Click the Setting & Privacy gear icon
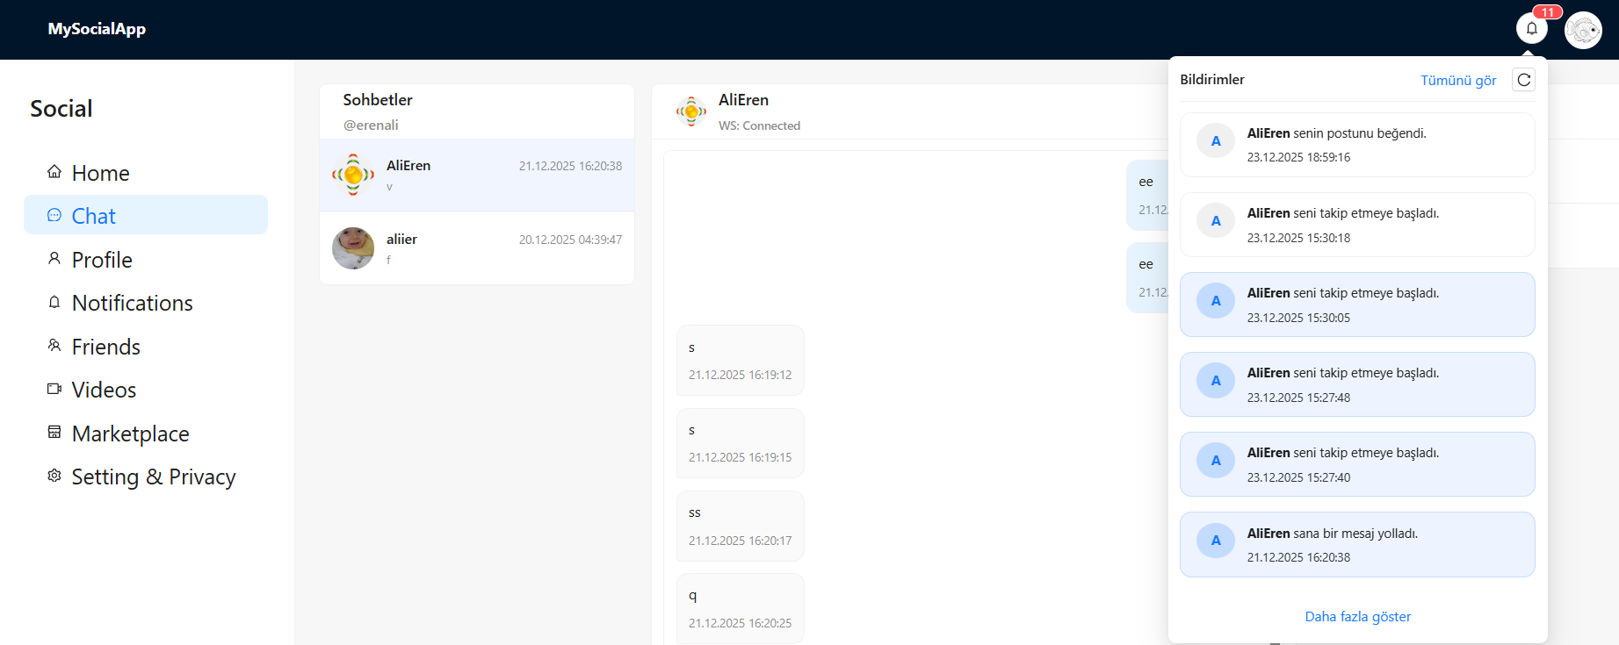1619x645 pixels. click(54, 476)
